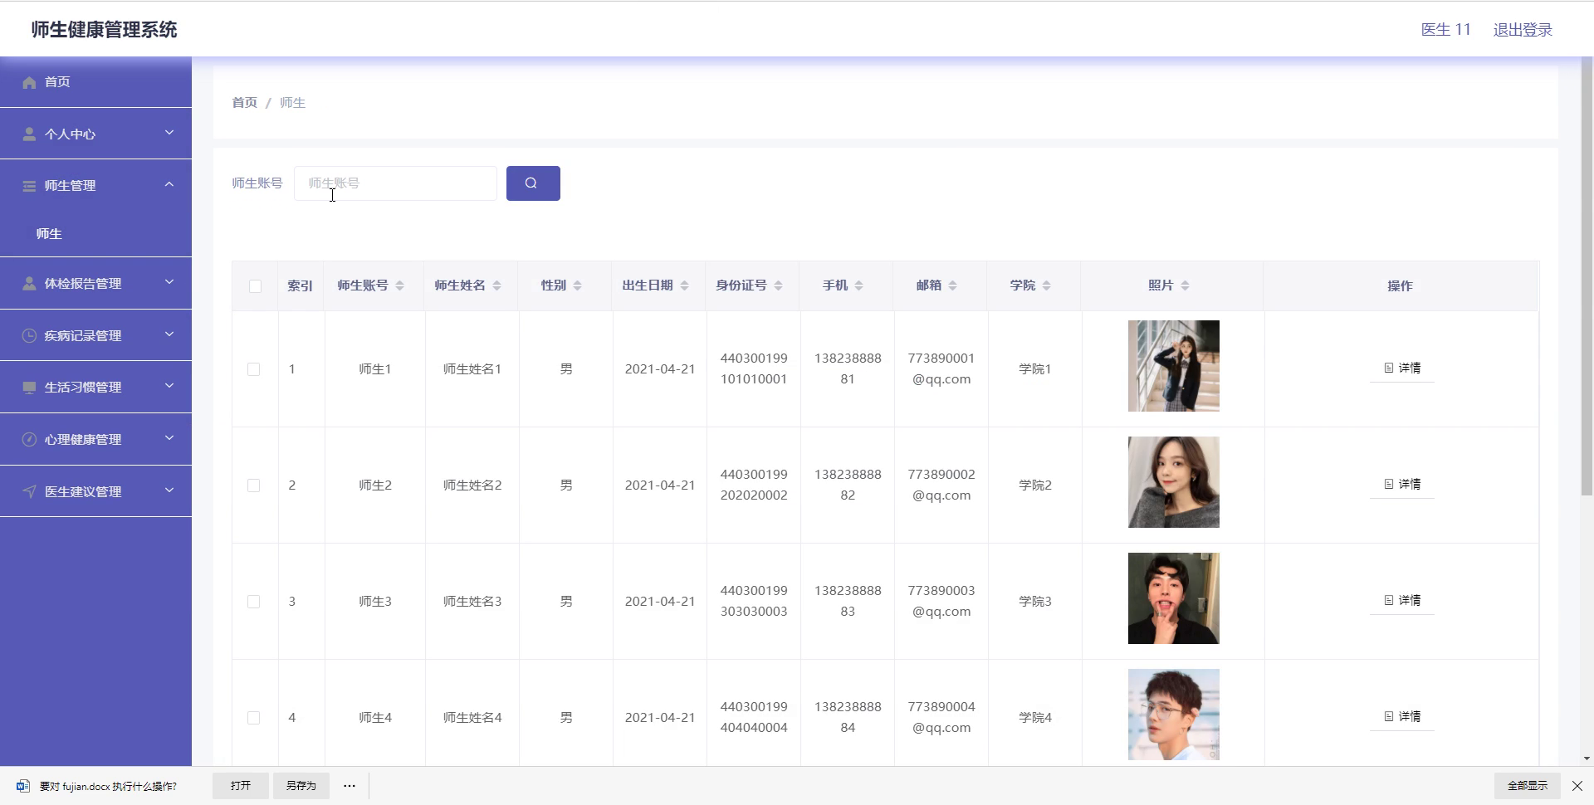Collapse the 师生管理 menu chevron
The width and height of the screenshot is (1594, 805).
169,184
